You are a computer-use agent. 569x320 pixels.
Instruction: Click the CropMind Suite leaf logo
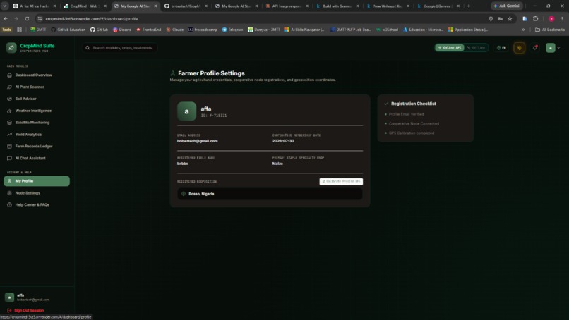point(11,47)
